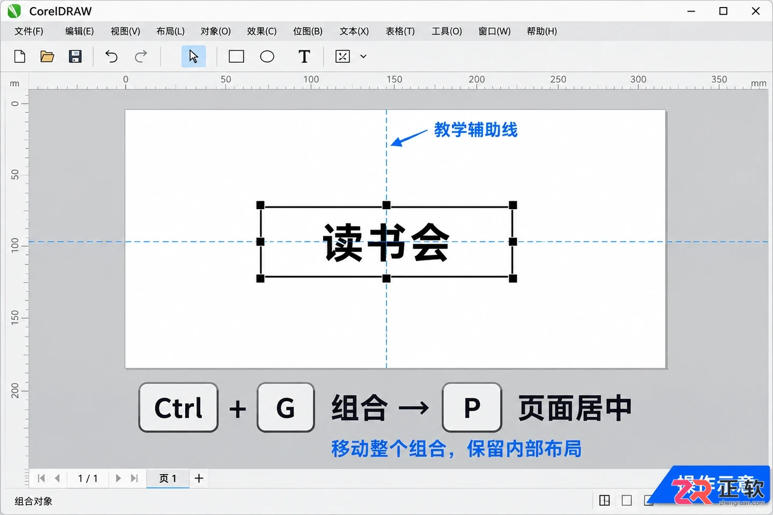The width and height of the screenshot is (773, 515).
Task: Activate the Text tool marked T
Action: coord(304,56)
